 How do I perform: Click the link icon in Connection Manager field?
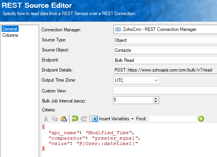[118, 29]
